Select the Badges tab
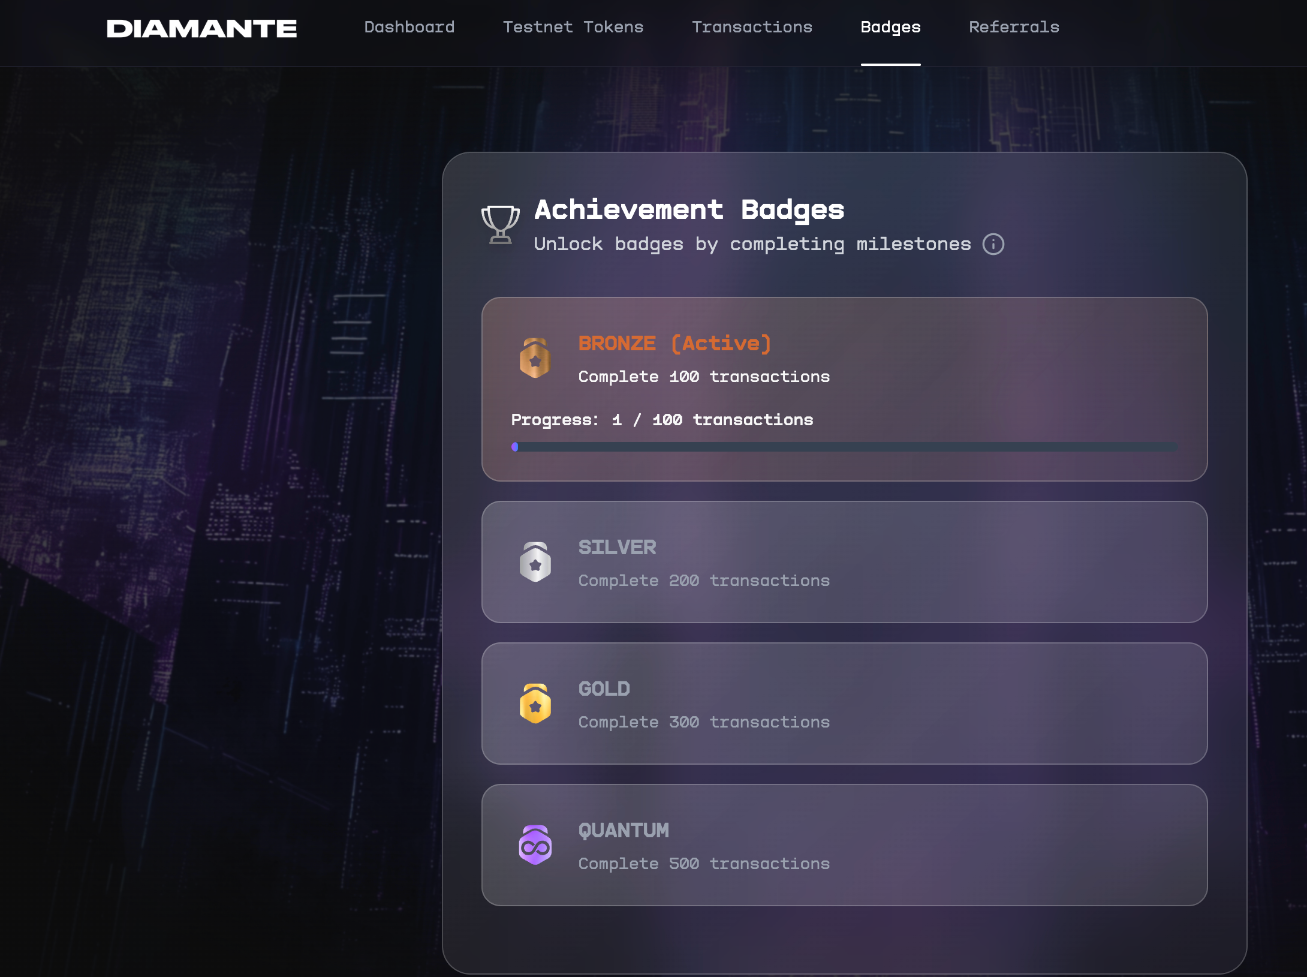The height and width of the screenshot is (977, 1307). 890,27
